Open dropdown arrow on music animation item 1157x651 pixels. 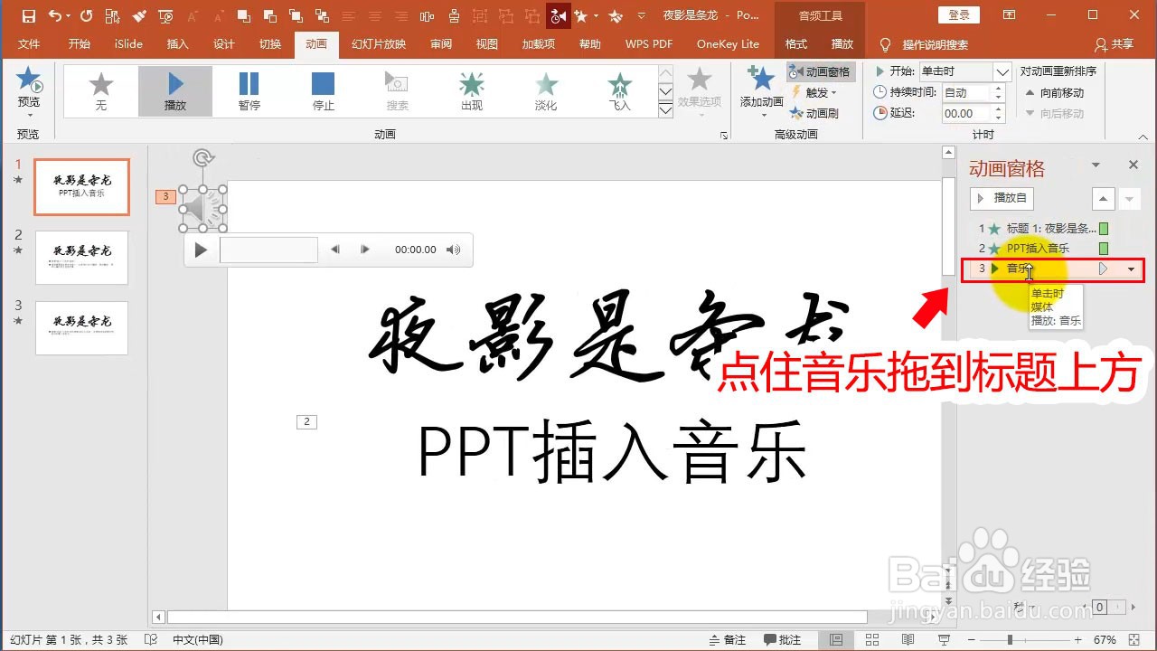(x=1131, y=269)
